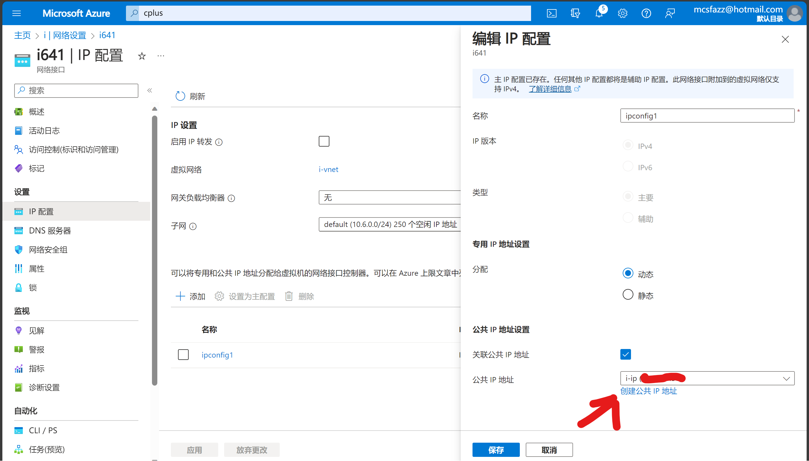Show info tooltip for 网关负载均衡器

pyautogui.click(x=232, y=198)
